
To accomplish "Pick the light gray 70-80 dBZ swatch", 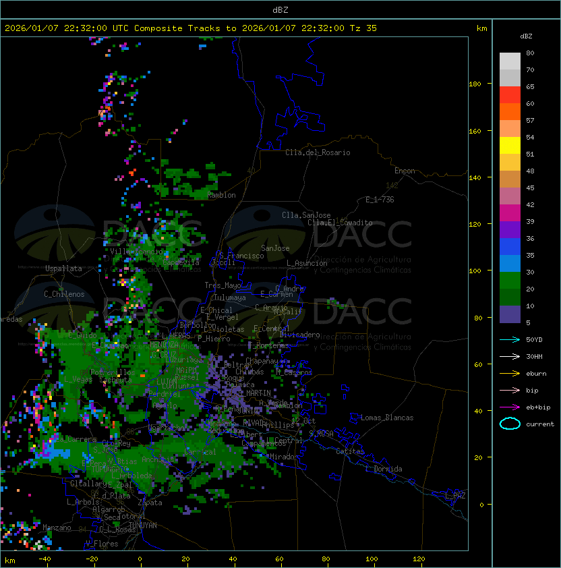I will (510, 61).
